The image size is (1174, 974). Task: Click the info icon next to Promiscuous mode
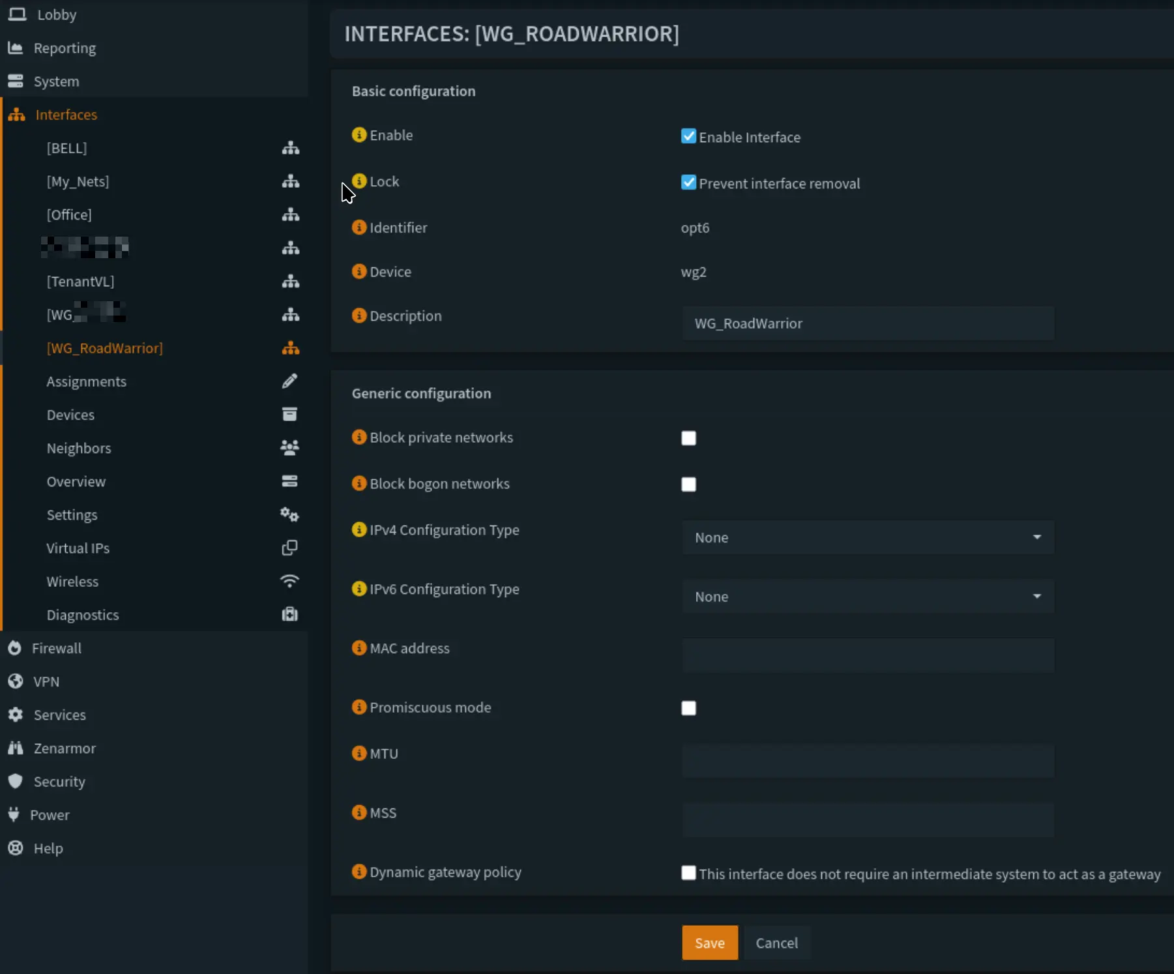[x=359, y=707]
